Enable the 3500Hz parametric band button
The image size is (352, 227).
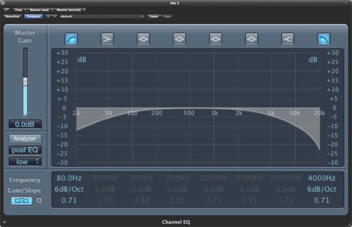tap(251, 39)
